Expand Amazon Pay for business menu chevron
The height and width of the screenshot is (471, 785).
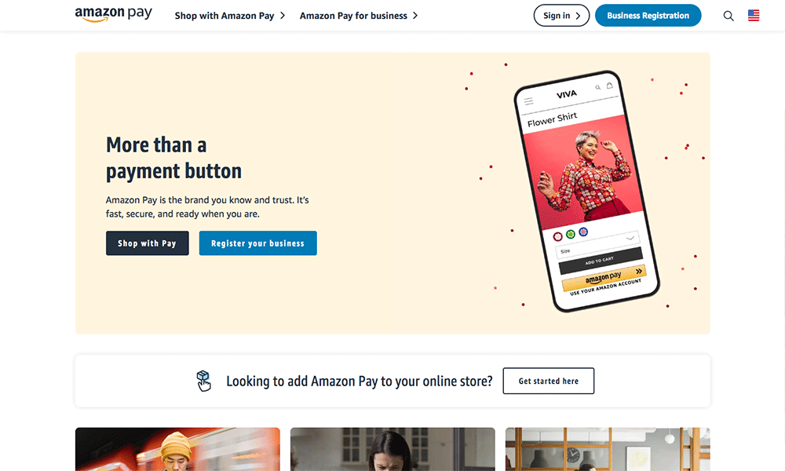click(x=415, y=16)
